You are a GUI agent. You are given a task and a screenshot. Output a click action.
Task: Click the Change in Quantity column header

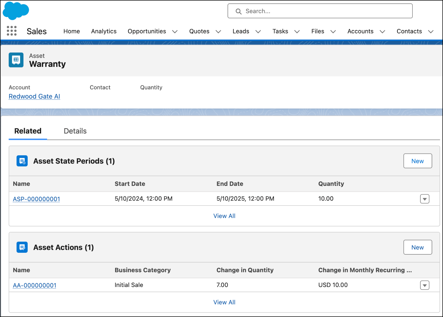pyautogui.click(x=245, y=270)
